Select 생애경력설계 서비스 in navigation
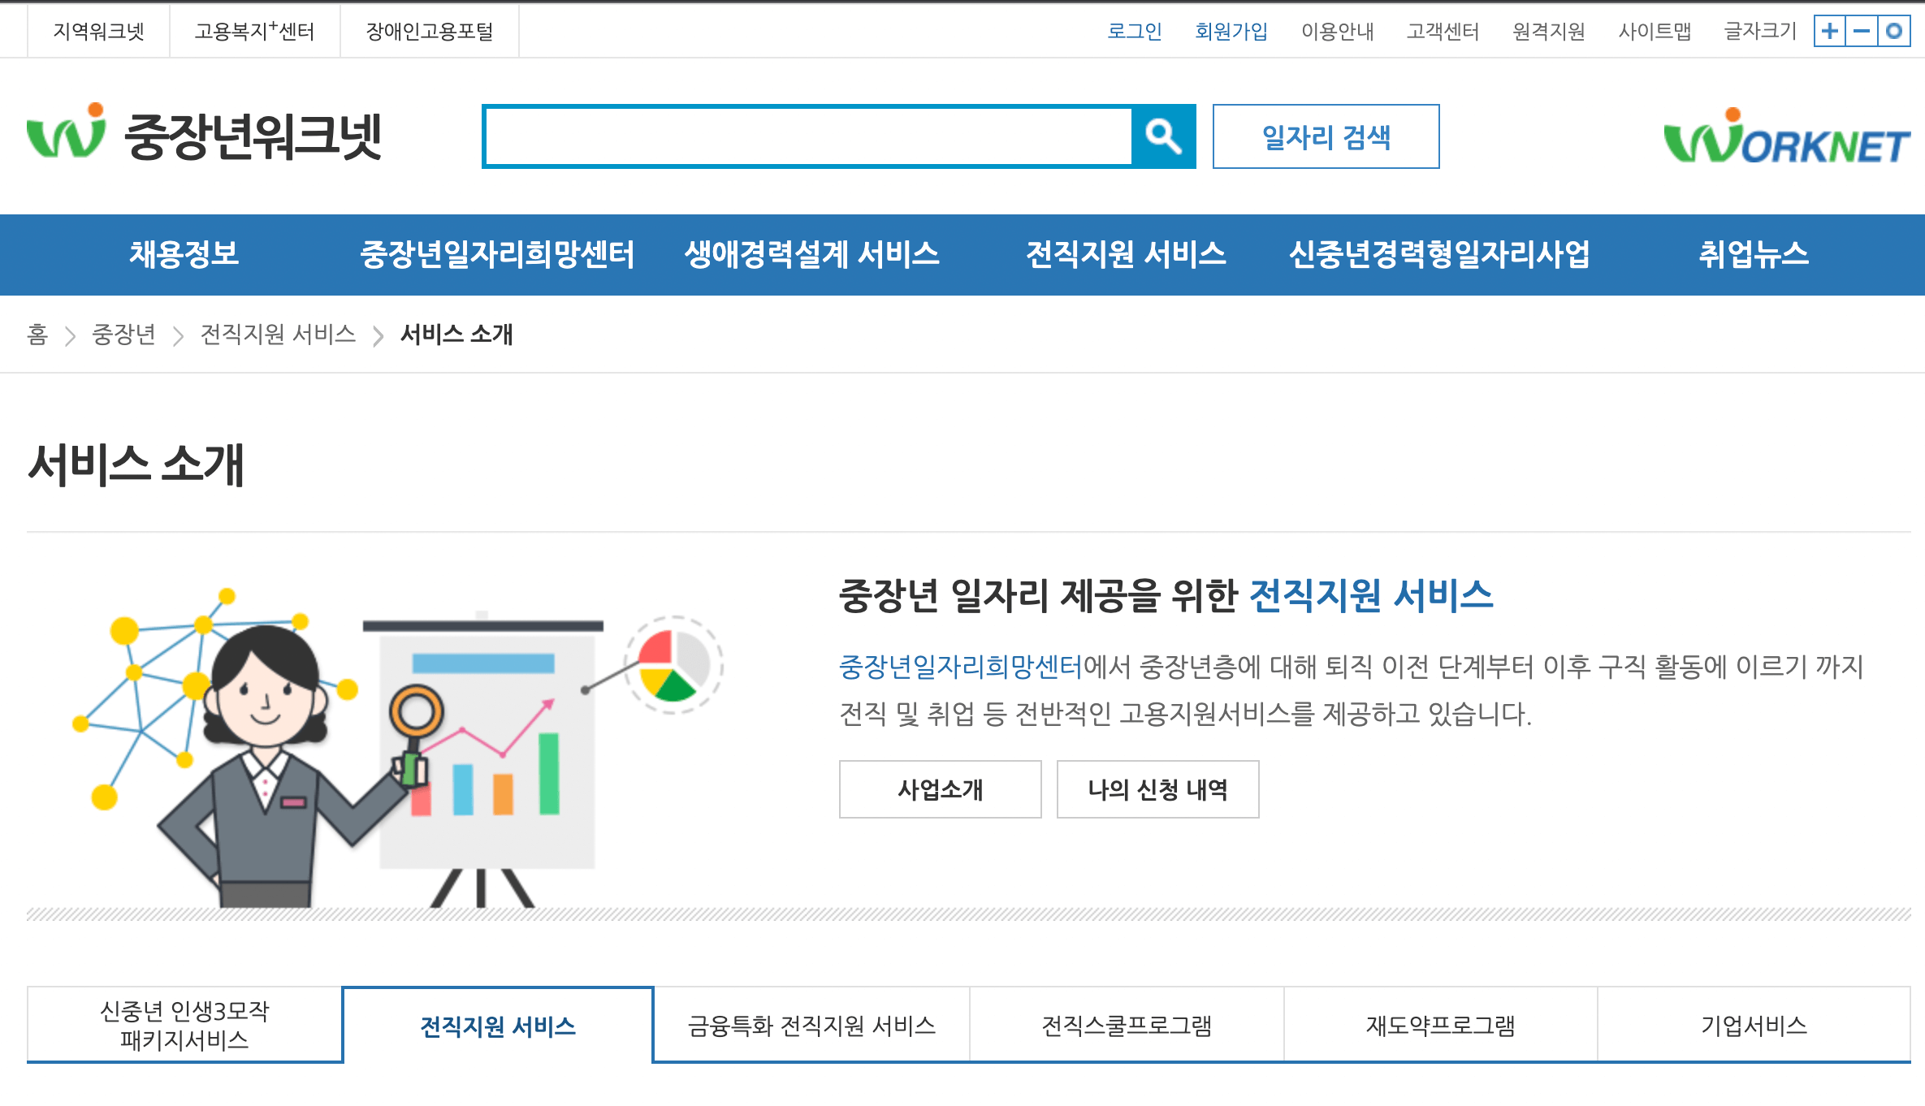This screenshot has width=1925, height=1106. click(811, 254)
